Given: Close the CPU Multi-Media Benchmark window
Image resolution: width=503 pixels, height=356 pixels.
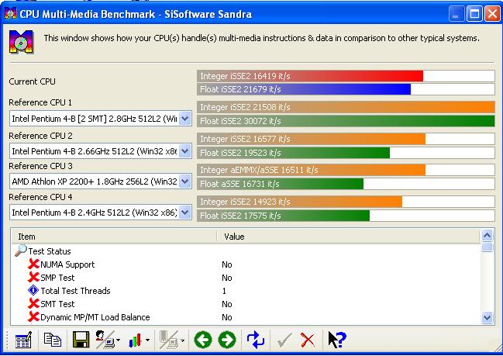Looking at the screenshot, I should click(x=492, y=14).
